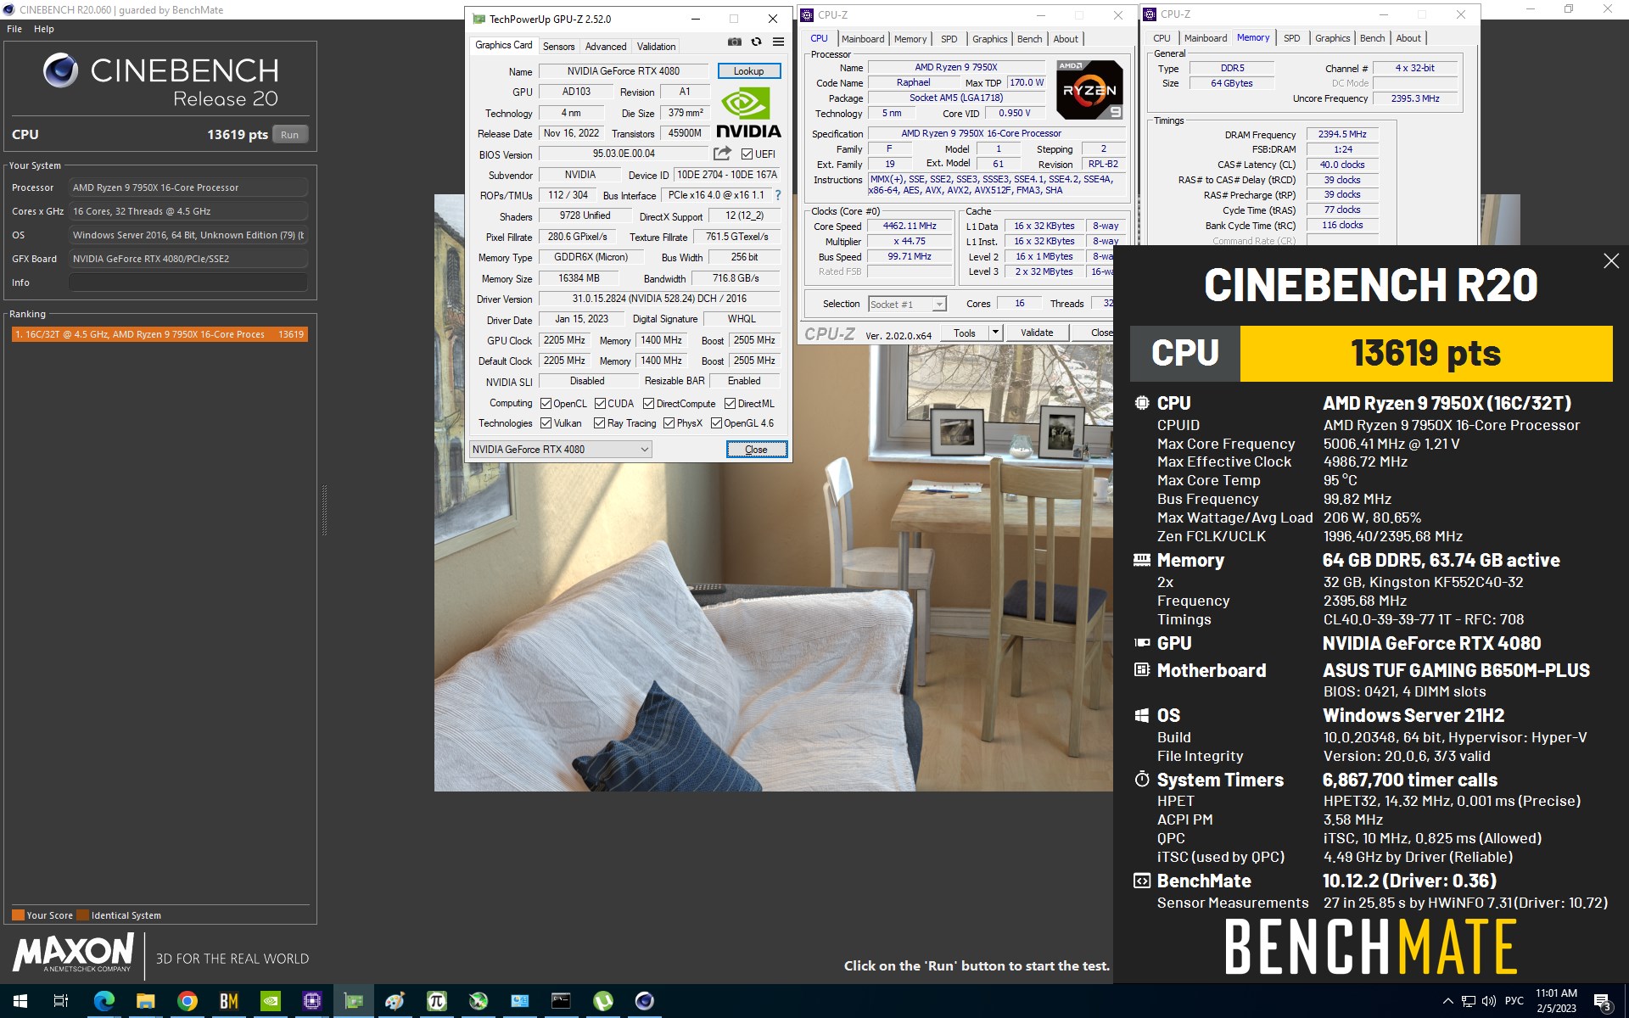
Task: Click the CPU-Z Validate button
Action: (x=1037, y=333)
